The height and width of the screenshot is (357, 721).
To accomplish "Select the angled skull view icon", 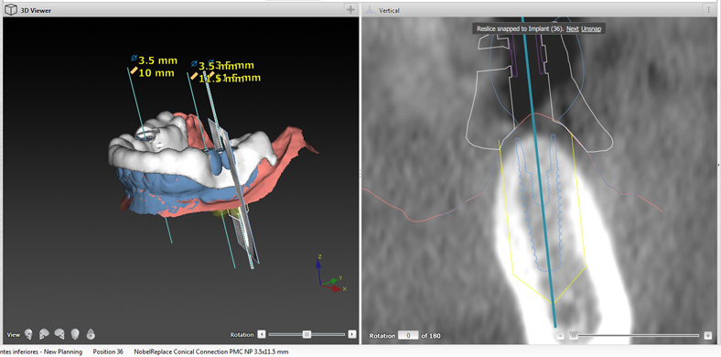I will click(x=44, y=334).
